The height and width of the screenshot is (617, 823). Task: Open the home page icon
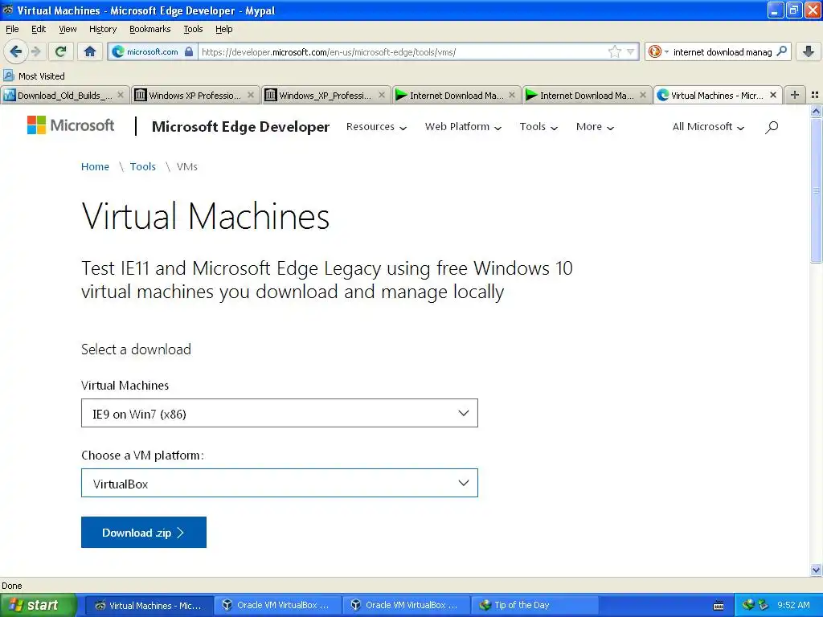coord(90,51)
